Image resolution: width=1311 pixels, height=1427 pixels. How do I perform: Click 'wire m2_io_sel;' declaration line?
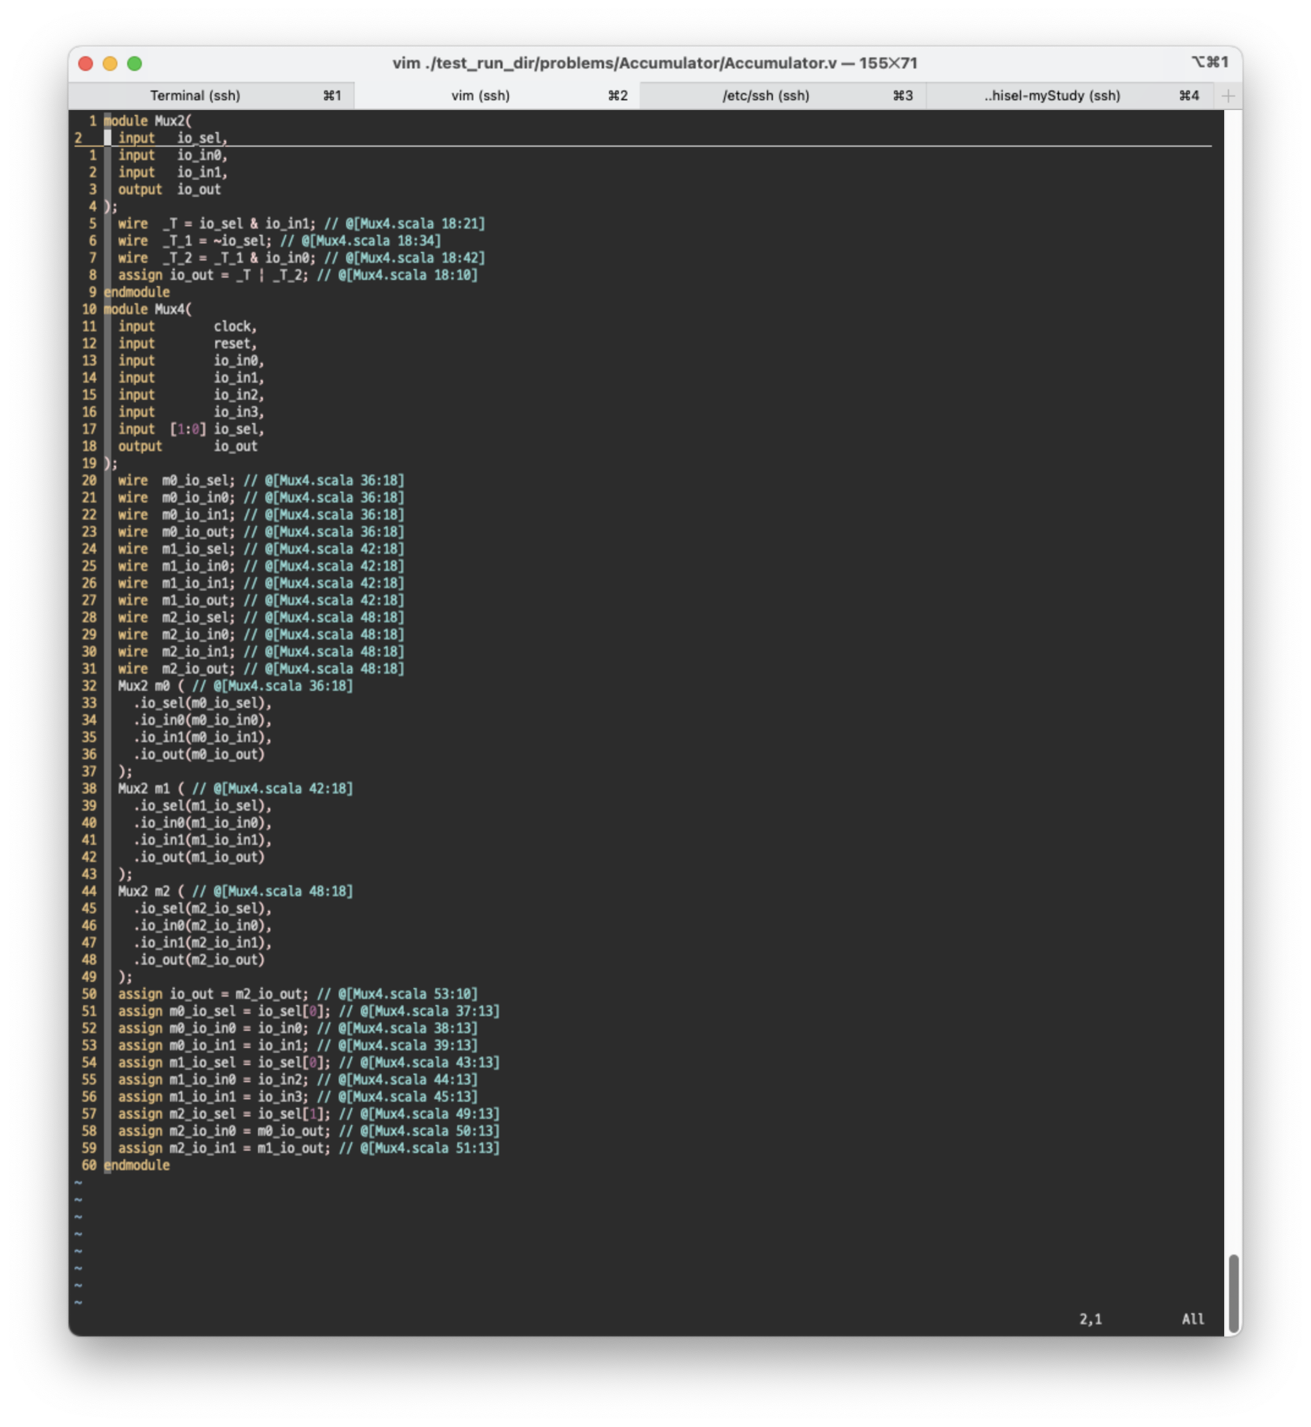(x=261, y=617)
